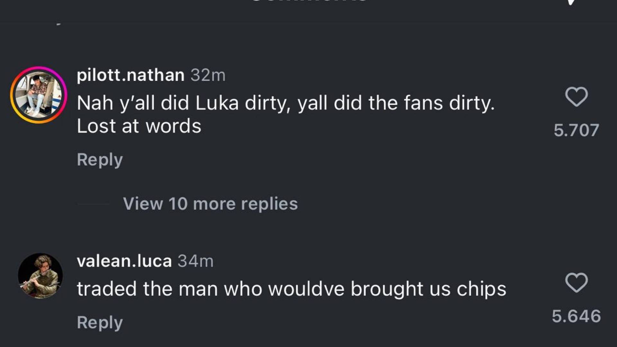Click the small cut-off mark above pilott.nathan's avatar
Viewport: 617px width, 347px height.
point(58,24)
